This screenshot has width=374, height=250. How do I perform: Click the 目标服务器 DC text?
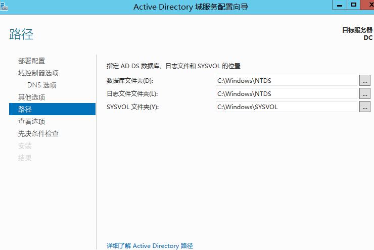[357, 34]
